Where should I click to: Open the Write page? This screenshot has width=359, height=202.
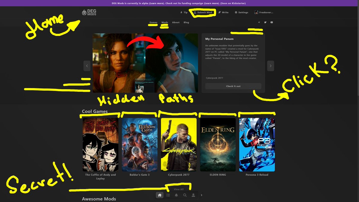coord(223,13)
